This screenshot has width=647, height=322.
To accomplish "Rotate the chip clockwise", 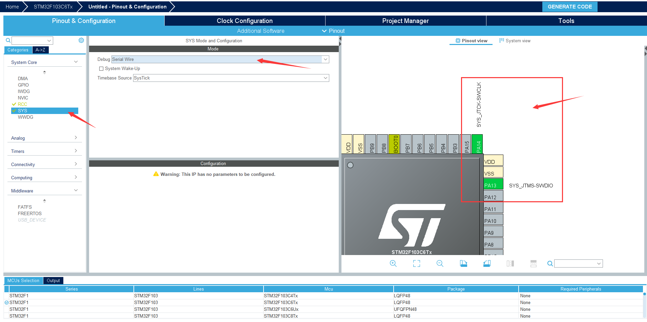I will point(463,263).
